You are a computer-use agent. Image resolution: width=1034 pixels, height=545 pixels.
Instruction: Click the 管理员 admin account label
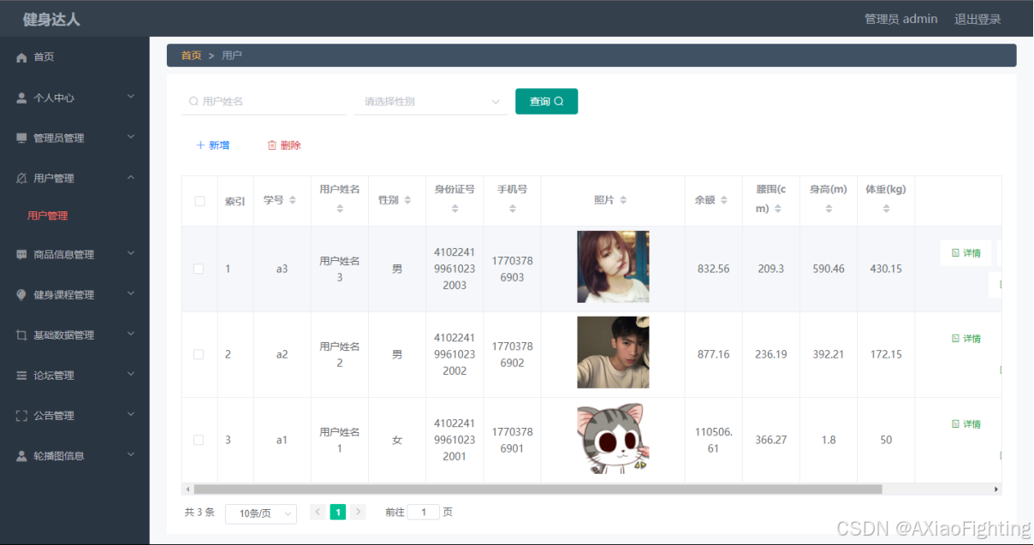[x=900, y=19]
